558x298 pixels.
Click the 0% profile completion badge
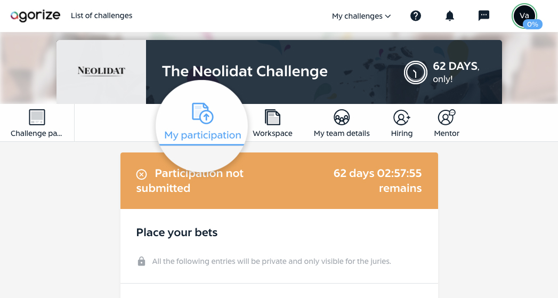[x=532, y=24]
